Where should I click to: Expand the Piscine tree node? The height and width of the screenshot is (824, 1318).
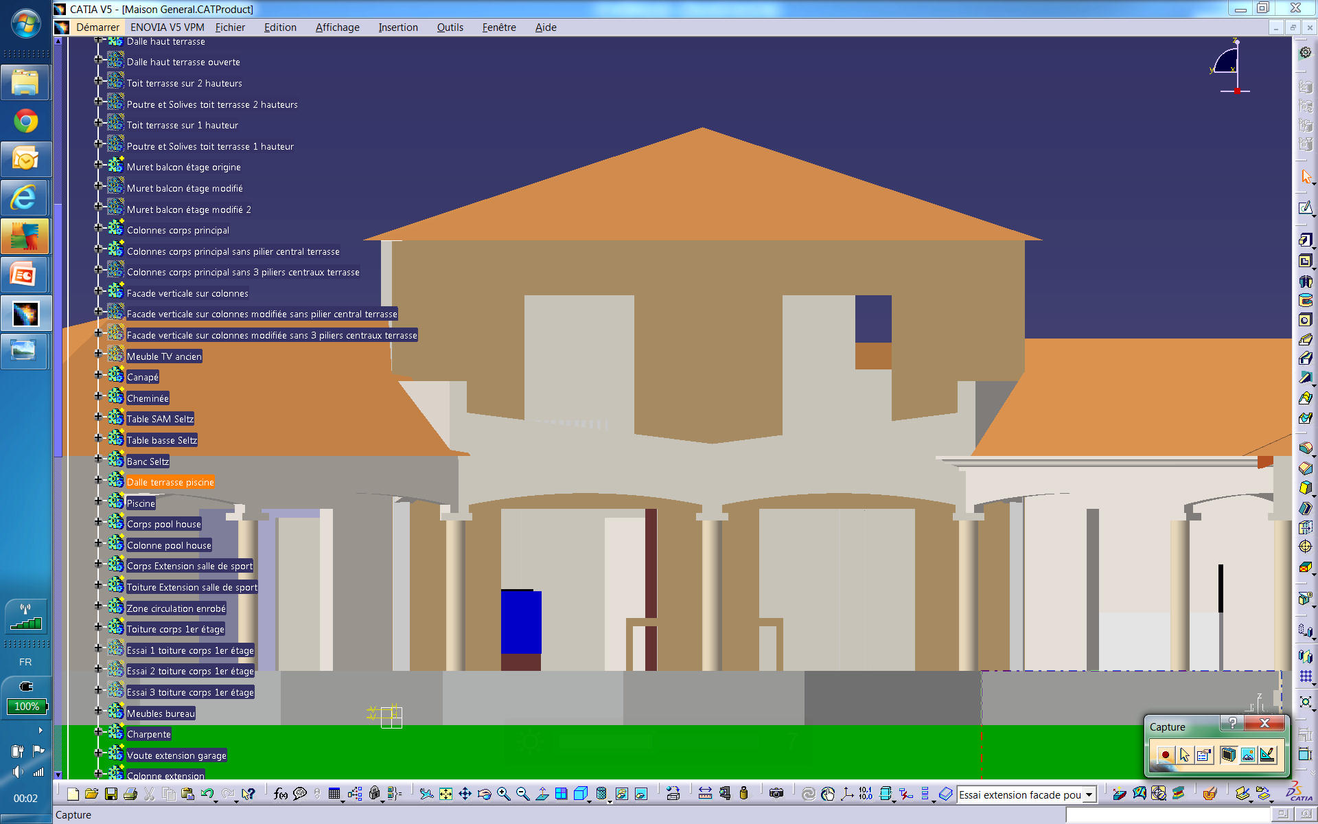pos(98,501)
